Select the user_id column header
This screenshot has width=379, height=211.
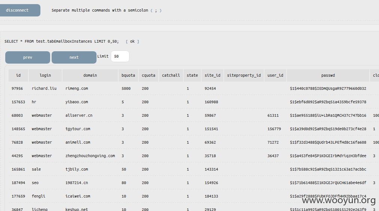click(x=275, y=76)
